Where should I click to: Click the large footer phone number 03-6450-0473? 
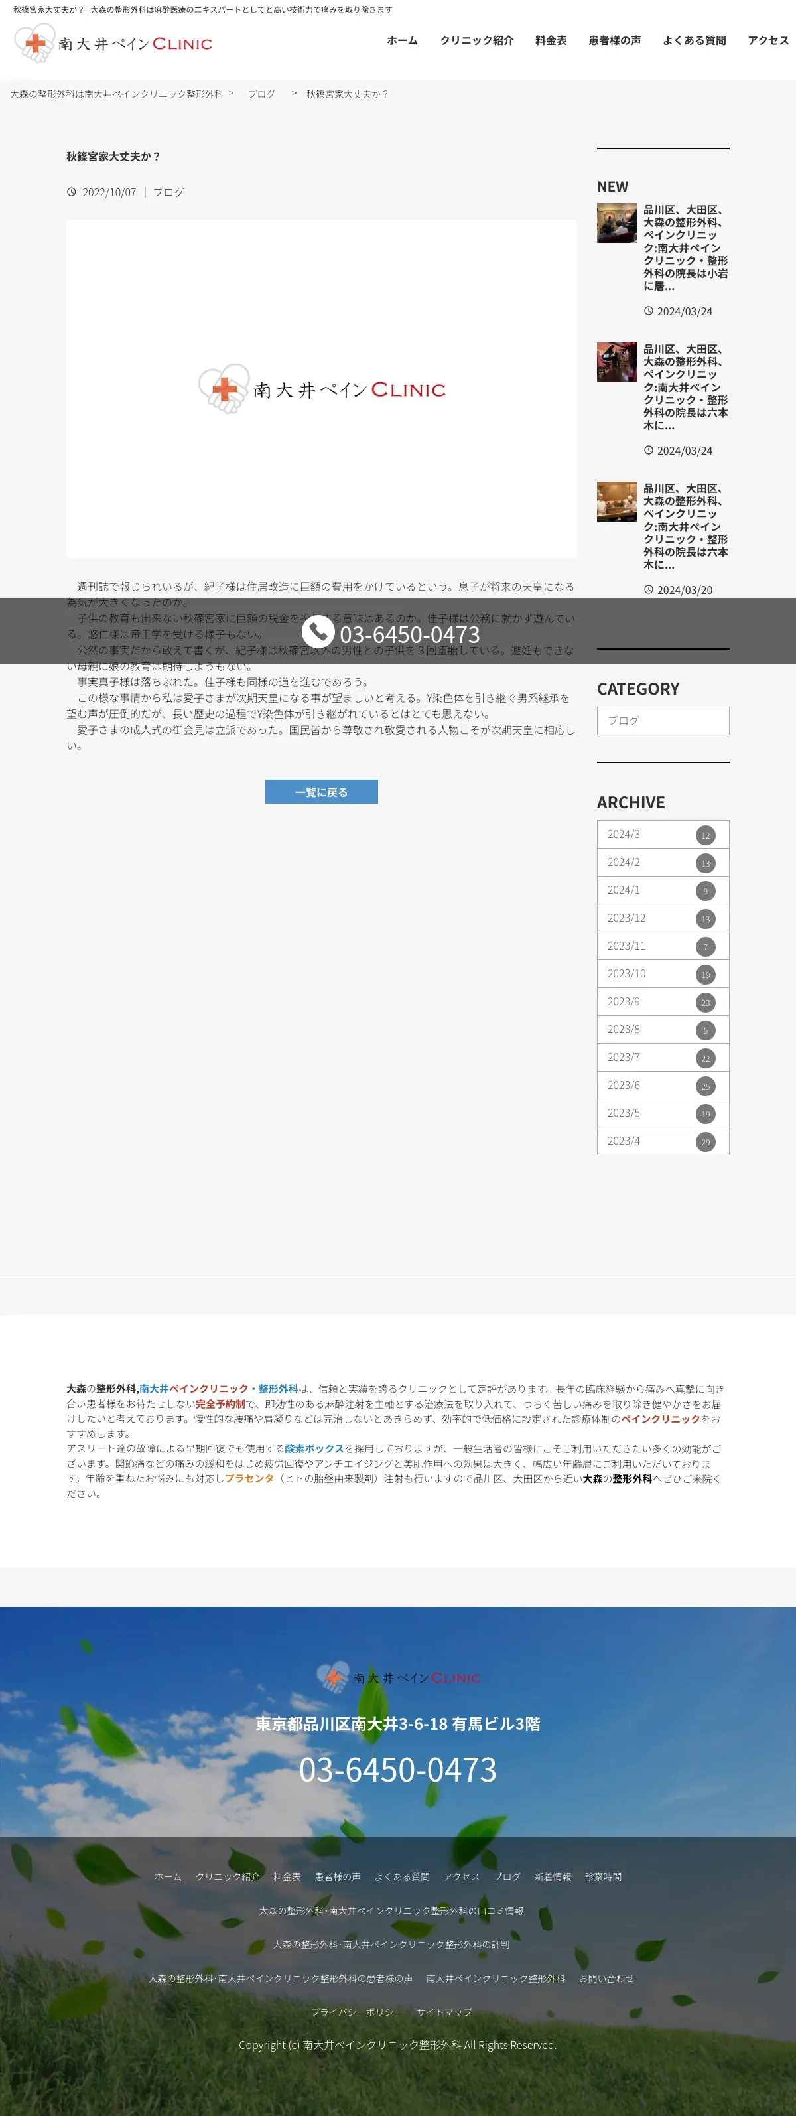click(x=399, y=1770)
